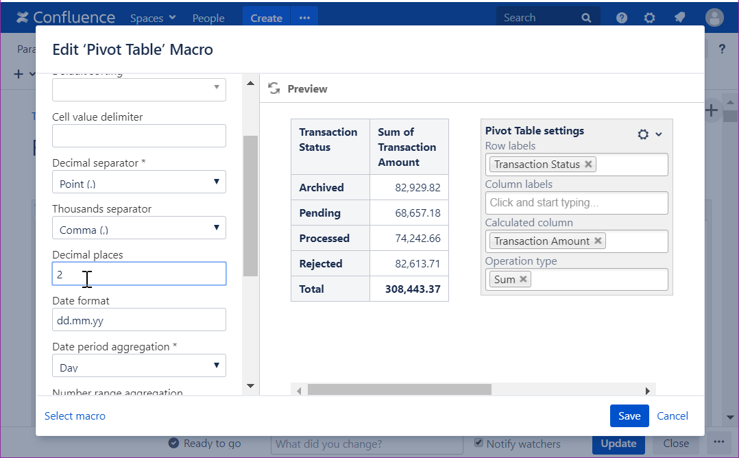Toggle the Notify watchers checkbox
This screenshot has height=458, width=739.
point(478,443)
